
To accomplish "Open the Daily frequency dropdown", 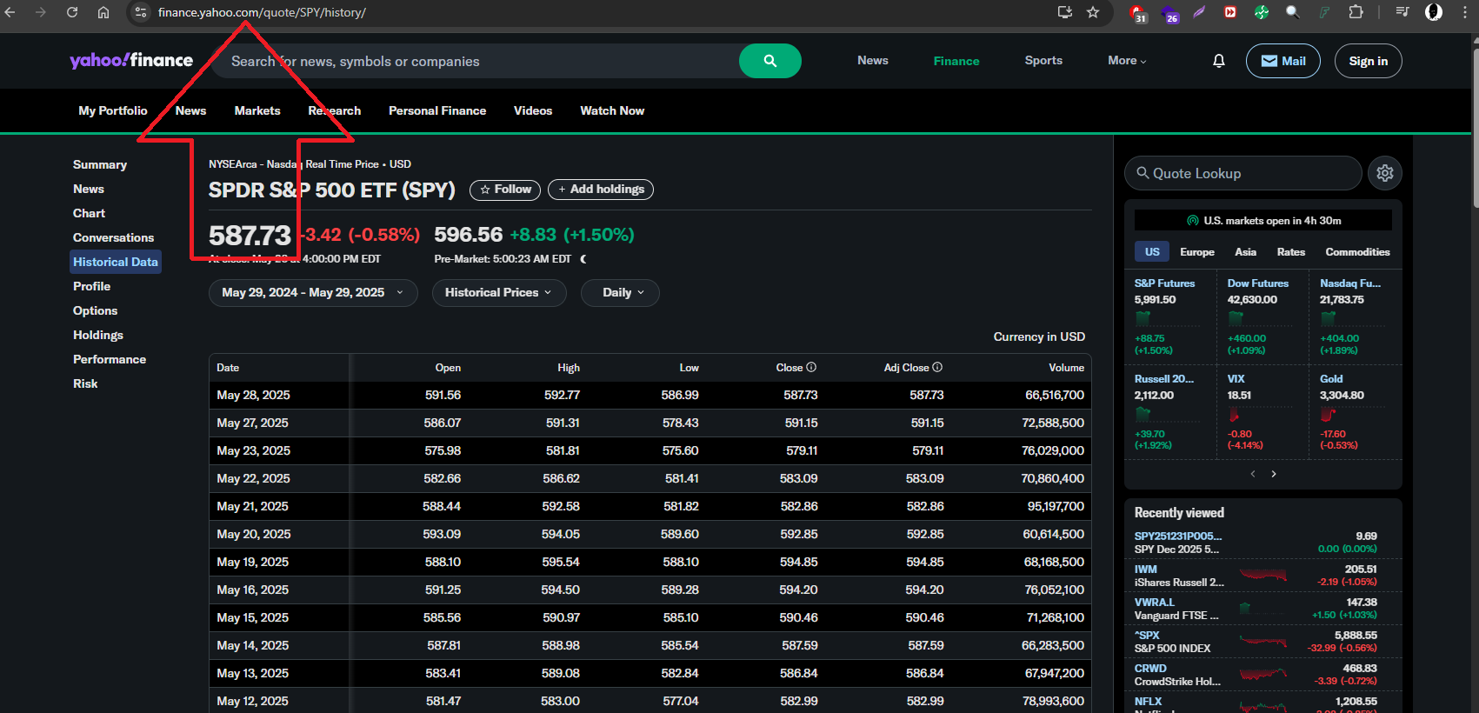I will [620, 293].
